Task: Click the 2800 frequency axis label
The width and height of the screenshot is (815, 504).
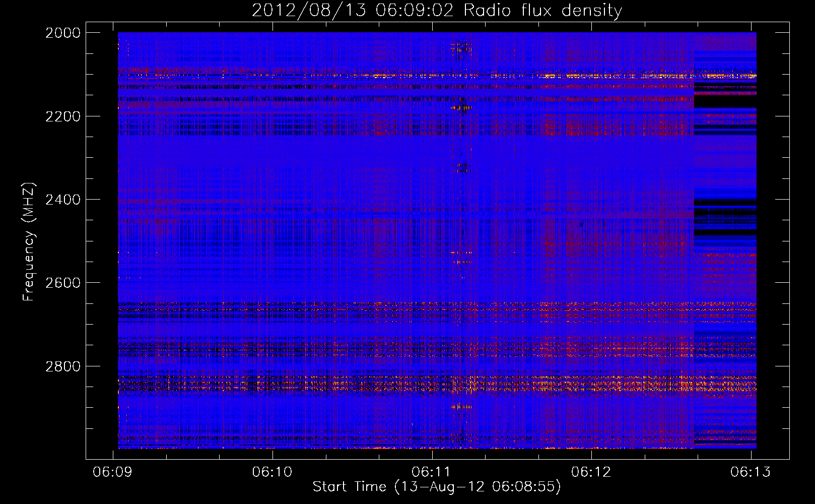Action: [63, 366]
